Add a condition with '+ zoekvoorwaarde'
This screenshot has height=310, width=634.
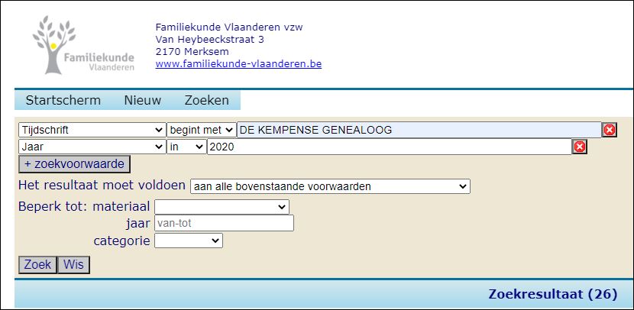tap(75, 164)
